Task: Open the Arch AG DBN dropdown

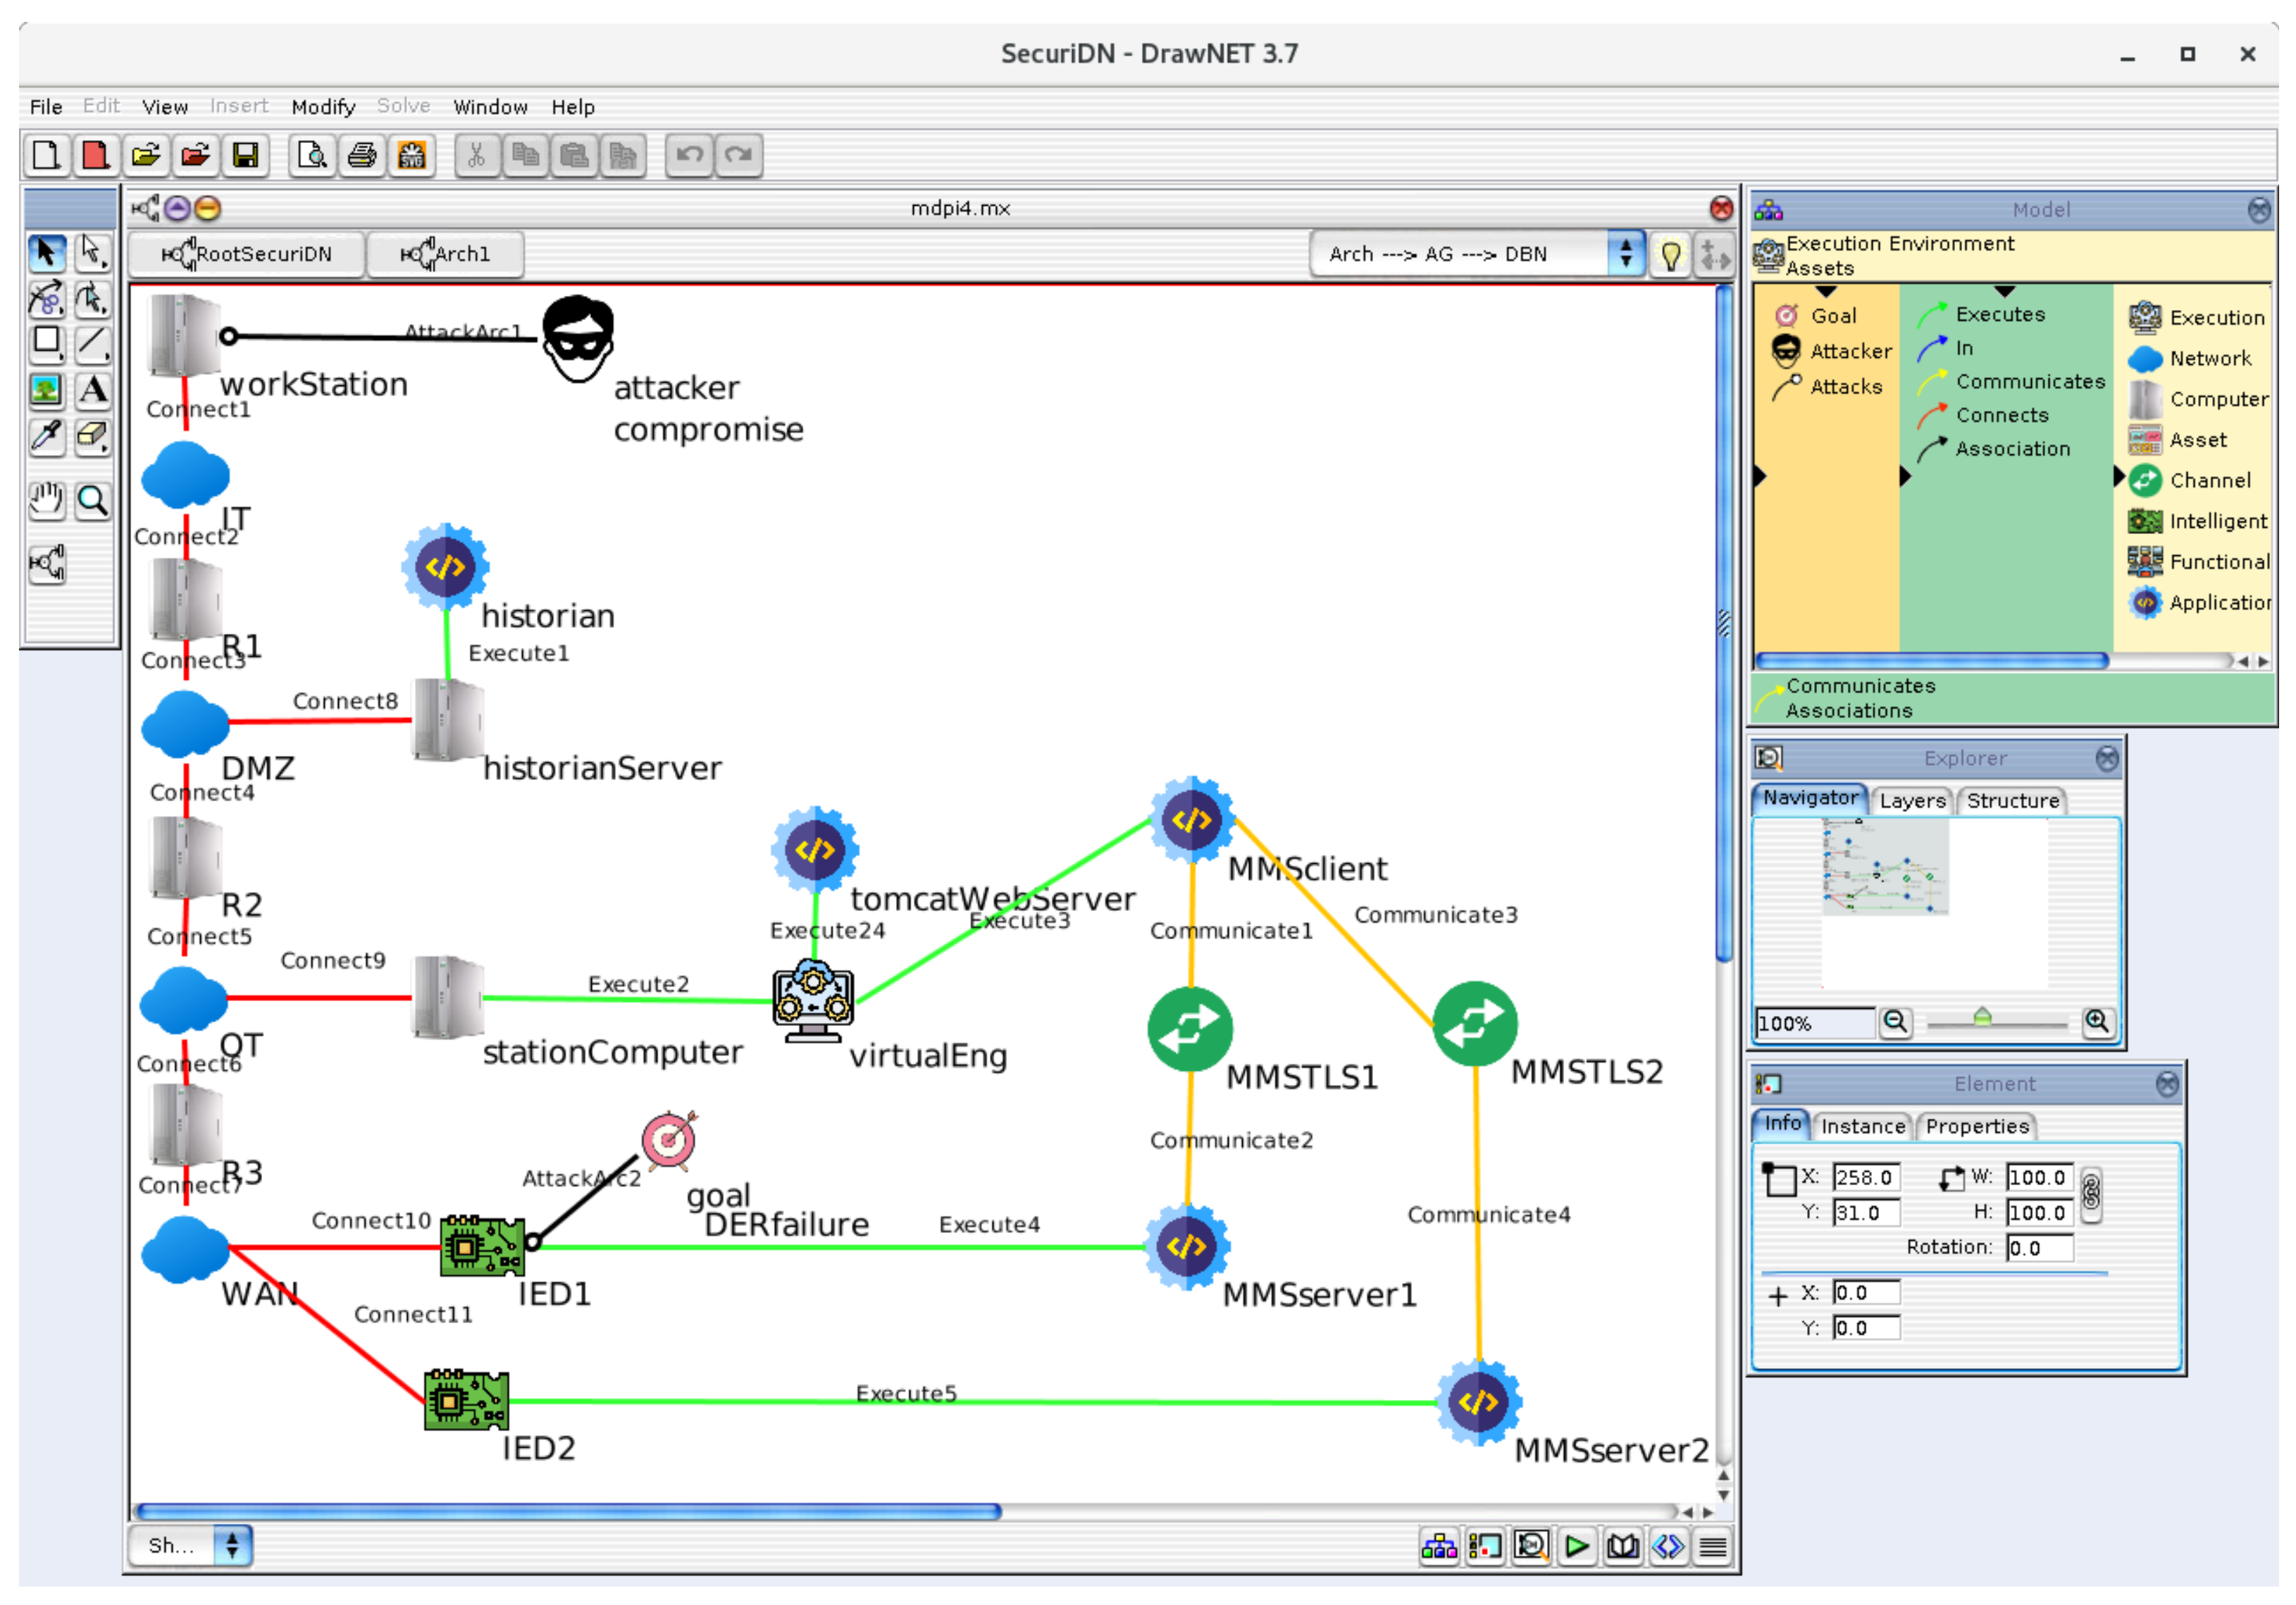Action: click(x=1626, y=254)
